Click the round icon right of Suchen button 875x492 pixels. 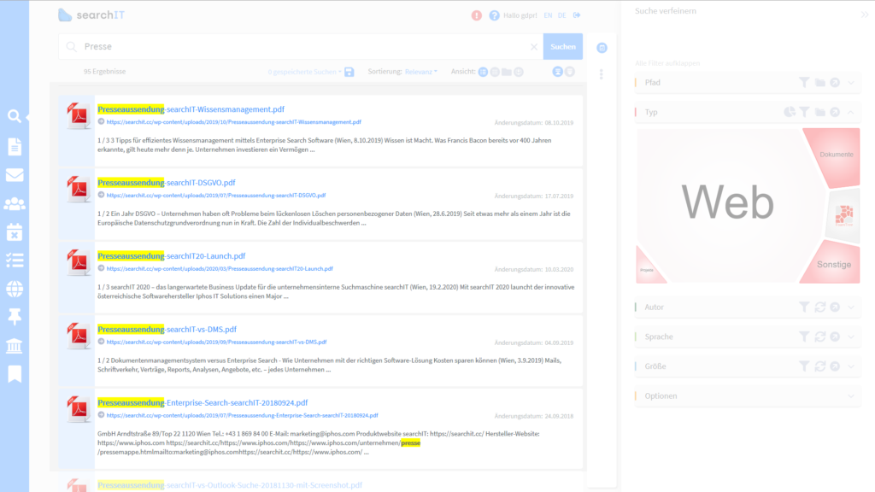(x=602, y=48)
